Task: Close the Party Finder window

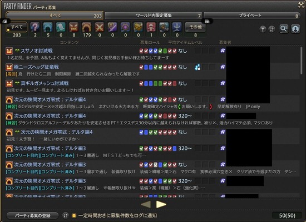Action: pyautogui.click(x=301, y=5)
